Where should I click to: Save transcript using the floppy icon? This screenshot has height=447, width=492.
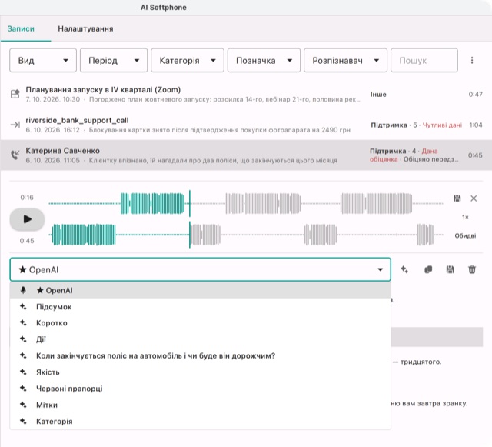[x=450, y=269]
